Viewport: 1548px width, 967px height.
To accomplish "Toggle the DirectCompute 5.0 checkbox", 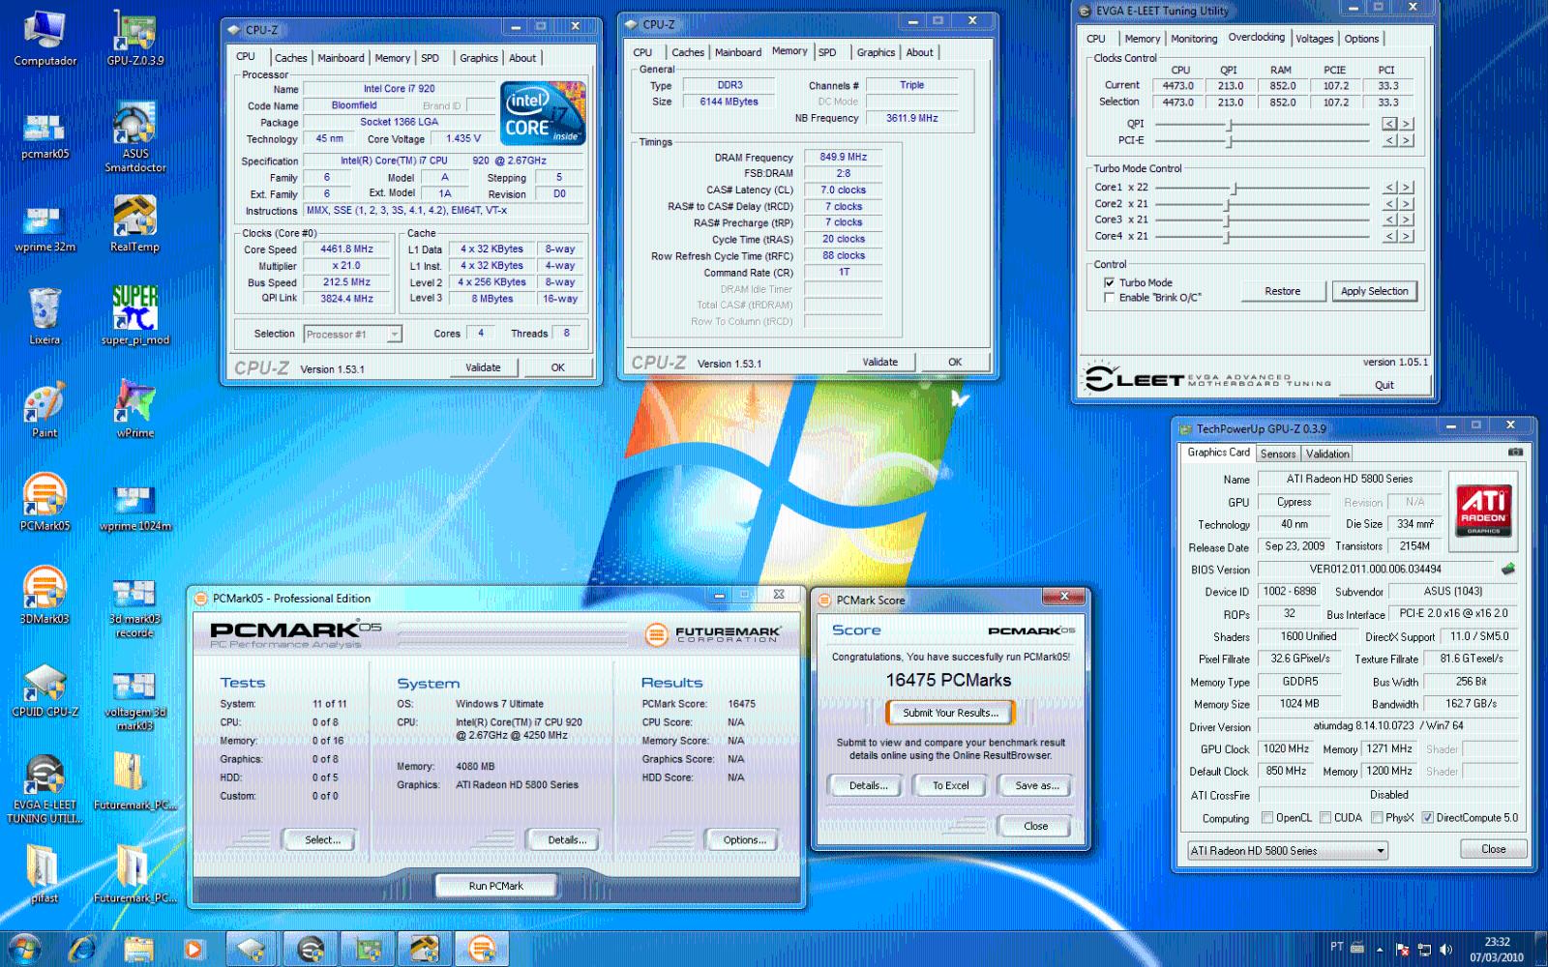I will 1427,818.
